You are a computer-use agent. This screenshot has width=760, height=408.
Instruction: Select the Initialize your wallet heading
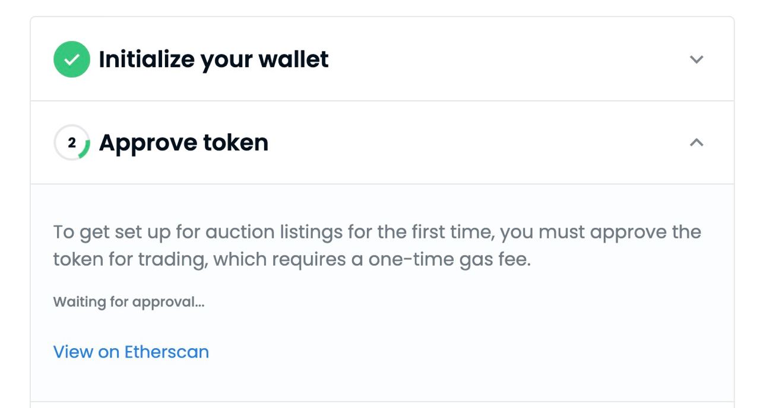pos(214,59)
